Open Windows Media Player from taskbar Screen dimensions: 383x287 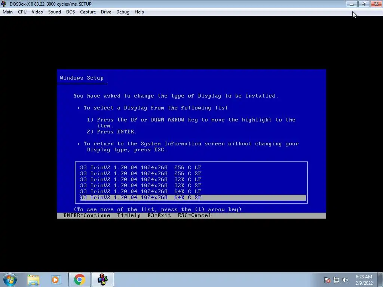coord(56,280)
